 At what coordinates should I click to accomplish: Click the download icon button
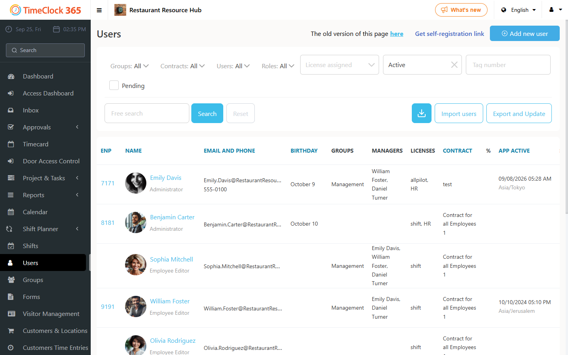tap(422, 113)
